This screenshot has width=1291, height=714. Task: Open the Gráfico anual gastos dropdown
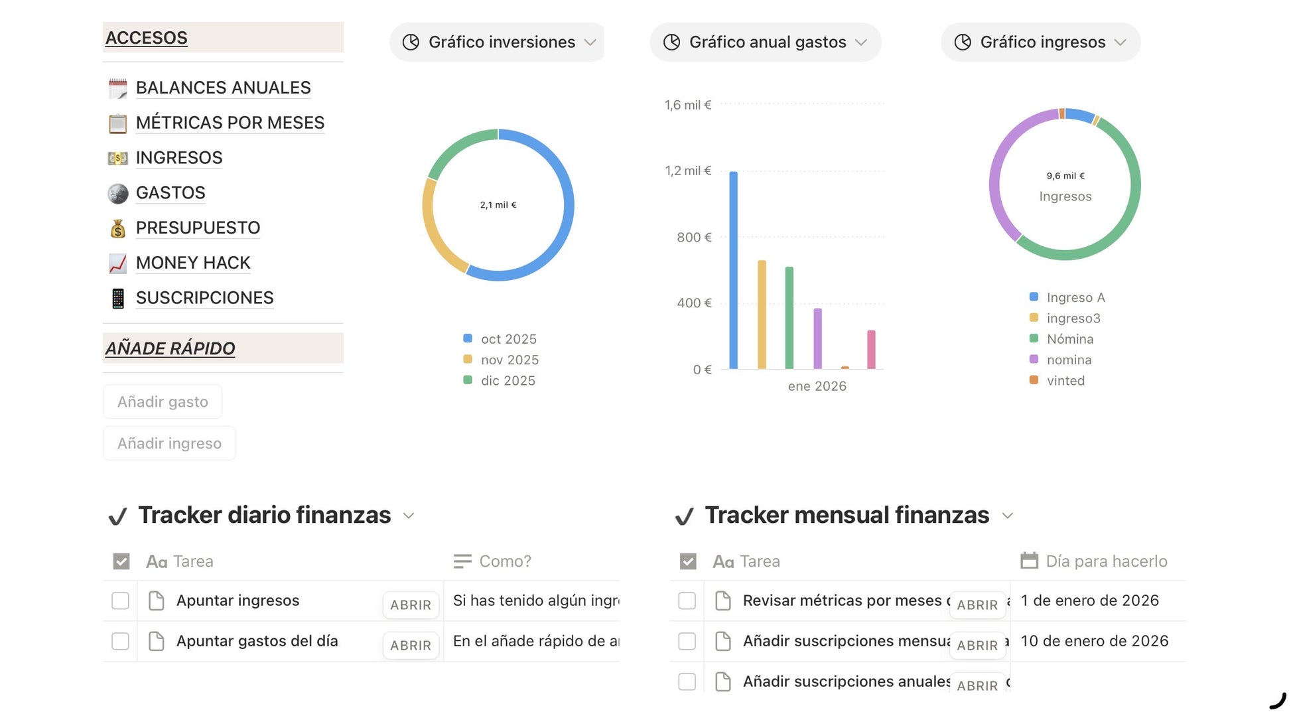coord(861,42)
